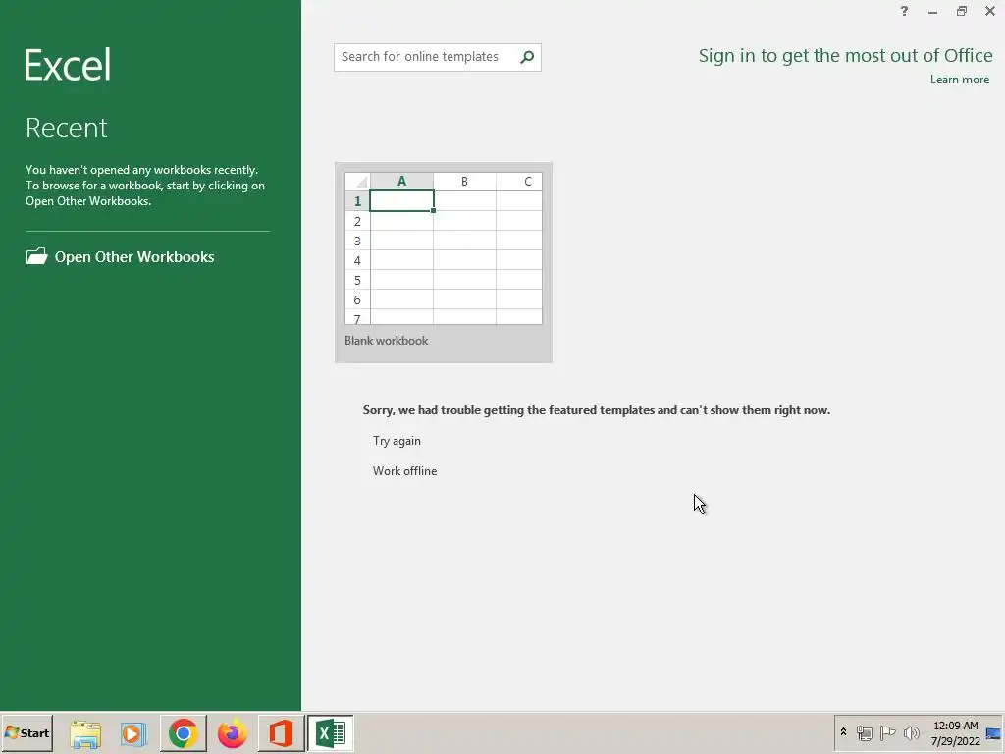Open the network tray icon
Screen dimensions: 1005x754
point(864,732)
